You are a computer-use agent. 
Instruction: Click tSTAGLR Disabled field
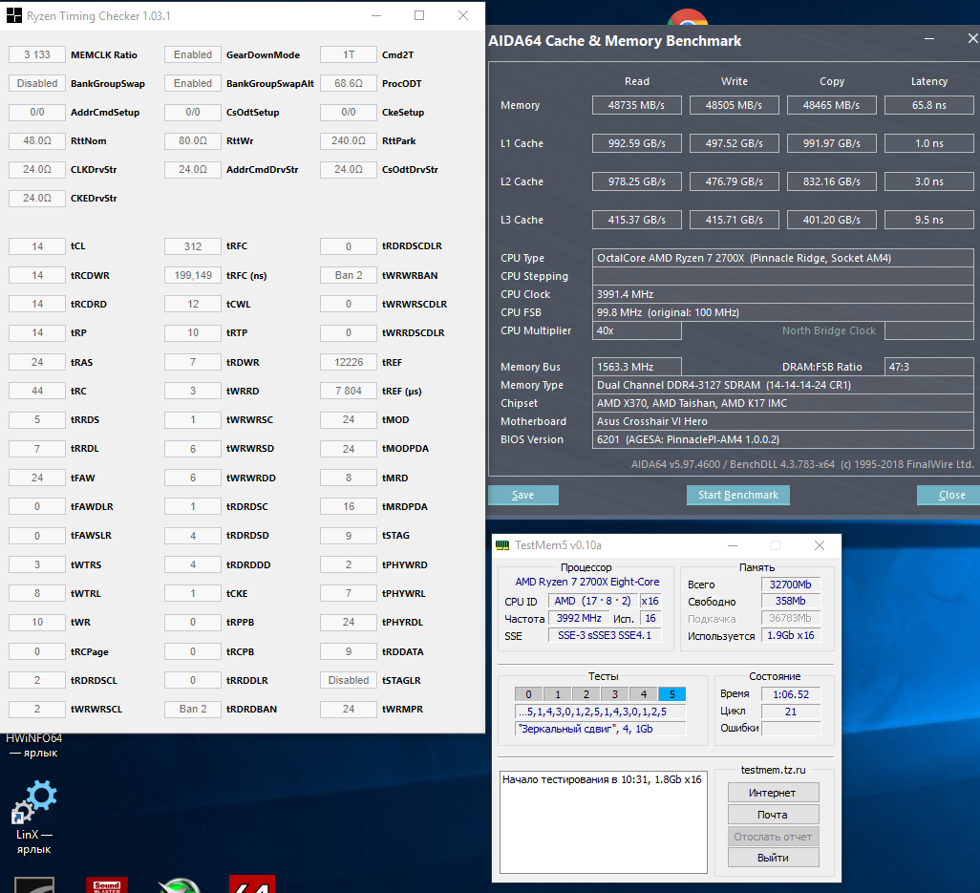click(x=348, y=680)
